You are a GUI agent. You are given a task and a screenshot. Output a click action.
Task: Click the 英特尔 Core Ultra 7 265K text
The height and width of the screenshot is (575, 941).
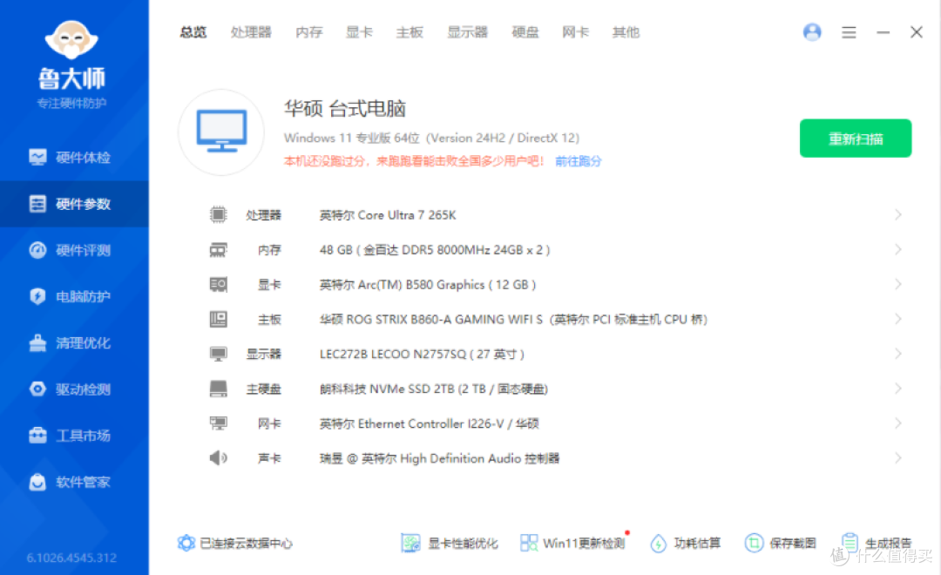[388, 215]
